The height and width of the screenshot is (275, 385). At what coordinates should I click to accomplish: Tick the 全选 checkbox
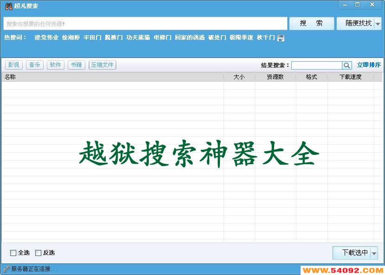(13, 253)
